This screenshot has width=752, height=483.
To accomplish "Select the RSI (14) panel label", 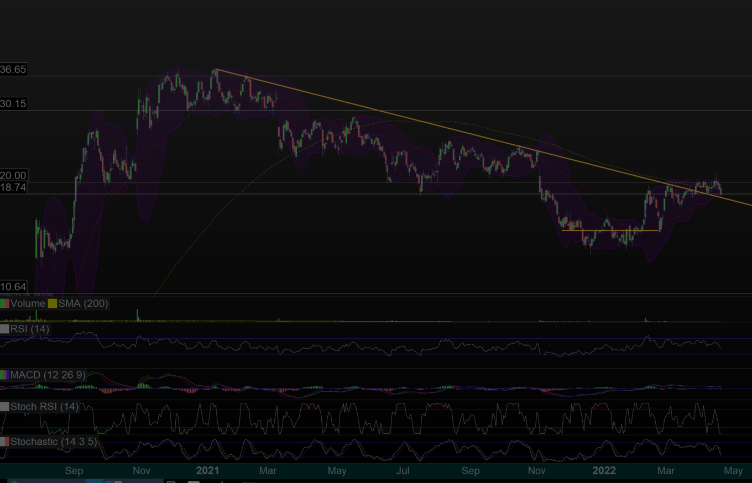I will pyautogui.click(x=29, y=329).
